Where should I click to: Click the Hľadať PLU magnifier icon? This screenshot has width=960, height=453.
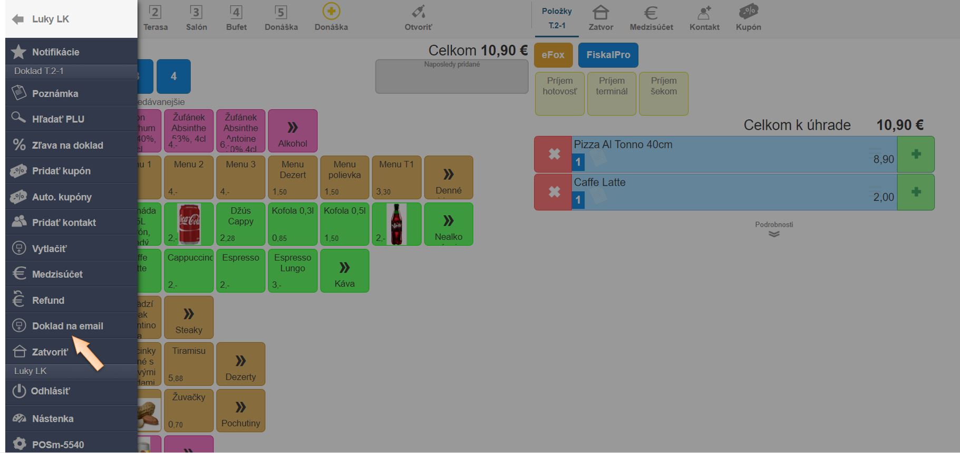tap(19, 118)
